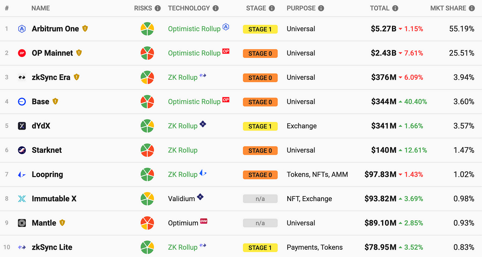Click the info icon beside PURPOSE header
This screenshot has height=257, width=482.
pyautogui.click(x=321, y=8)
